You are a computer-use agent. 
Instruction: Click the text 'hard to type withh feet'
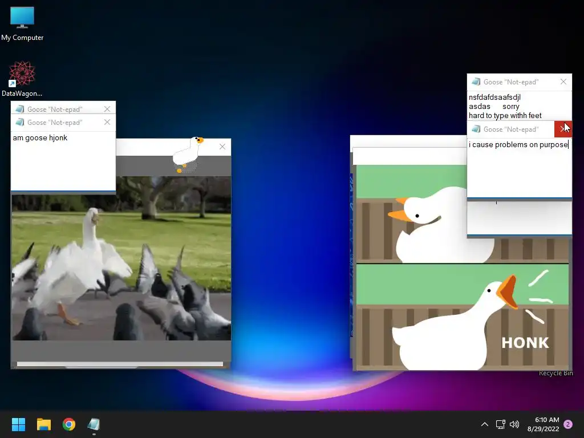point(505,115)
